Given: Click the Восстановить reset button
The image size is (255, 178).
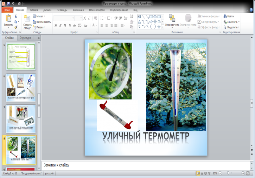Looking at the screenshot, I should [42, 22].
